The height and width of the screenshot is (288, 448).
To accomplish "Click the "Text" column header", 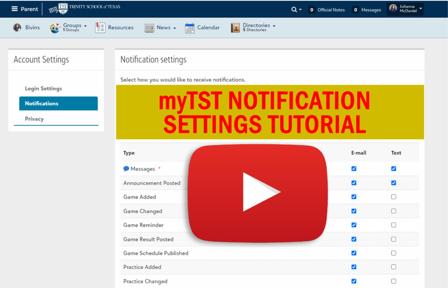I will [396, 153].
